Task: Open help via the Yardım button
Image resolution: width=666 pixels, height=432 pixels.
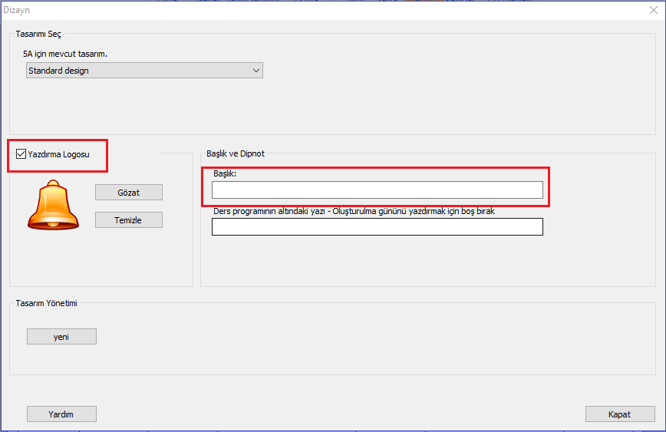Action: coord(61,414)
